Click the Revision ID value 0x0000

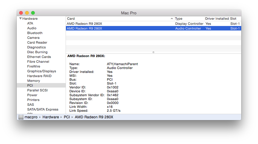click(x=113, y=103)
